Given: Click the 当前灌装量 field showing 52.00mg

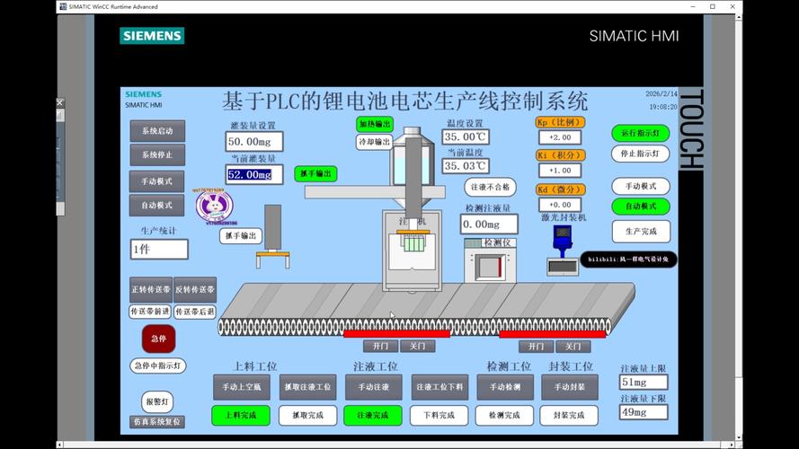Looking at the screenshot, I should click(253, 174).
